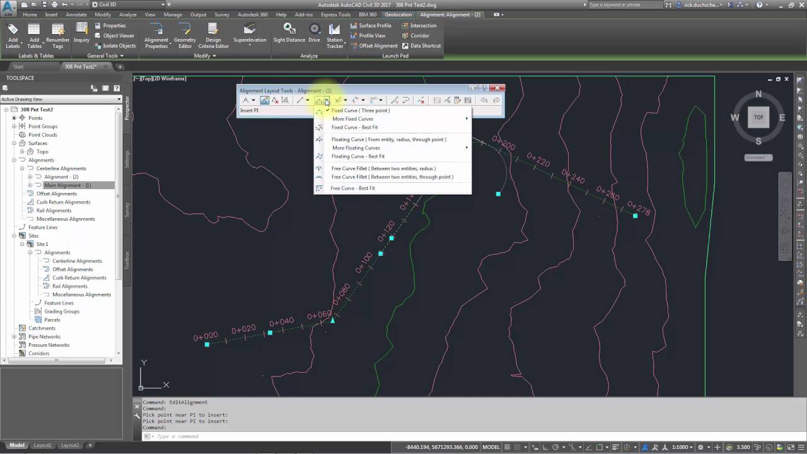Open the curve tools dropdown arrow
The width and height of the screenshot is (807, 454).
click(327, 101)
